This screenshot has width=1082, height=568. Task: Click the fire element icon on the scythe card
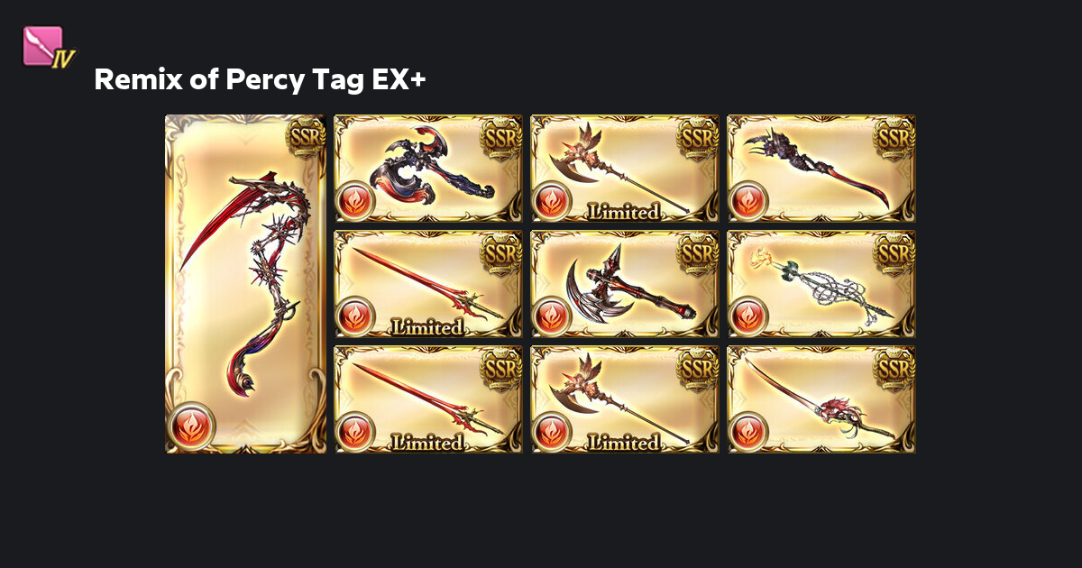[x=192, y=426]
